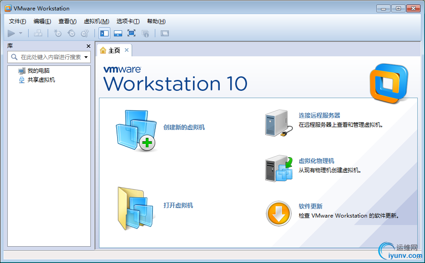The image size is (425, 263).
Task: Open the Snapshot Manager toolbar icon
Action: pos(85,33)
